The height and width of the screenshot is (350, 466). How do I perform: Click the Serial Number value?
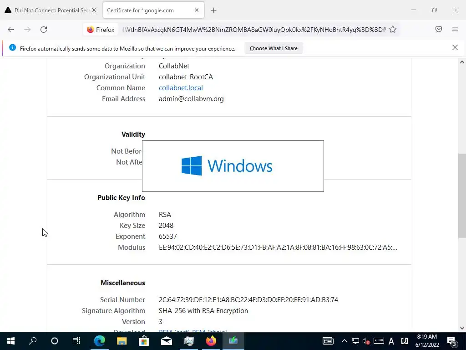click(248, 300)
